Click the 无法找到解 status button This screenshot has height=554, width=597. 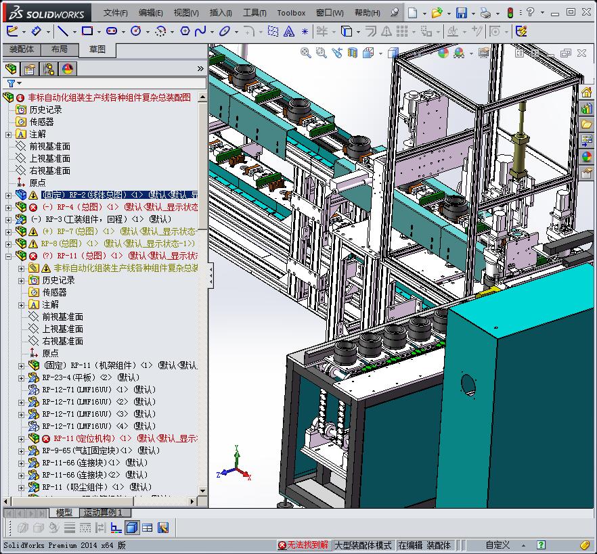(x=303, y=545)
